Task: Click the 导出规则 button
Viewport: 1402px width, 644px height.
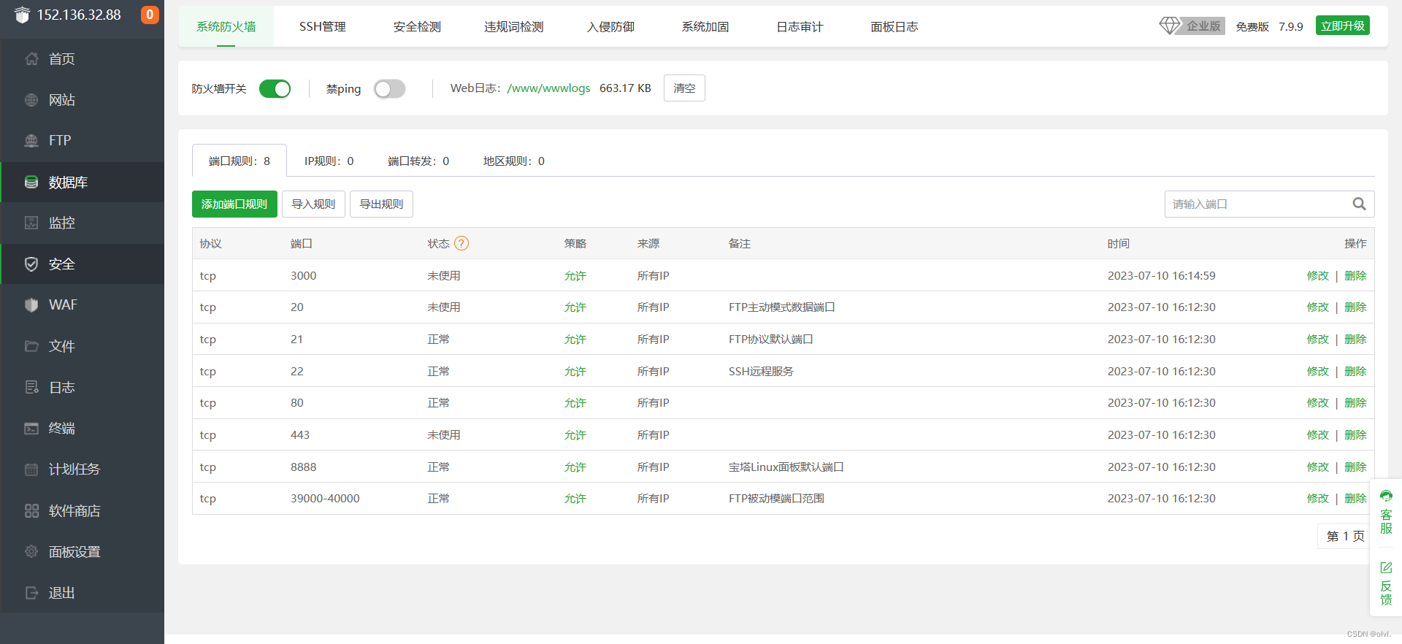Action: click(381, 204)
